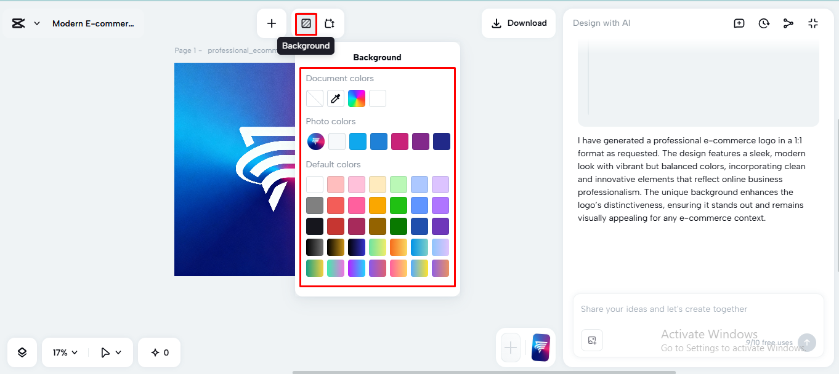Choose the medium blue photo color swatch
This screenshot has width=839, height=374.
[x=379, y=141]
